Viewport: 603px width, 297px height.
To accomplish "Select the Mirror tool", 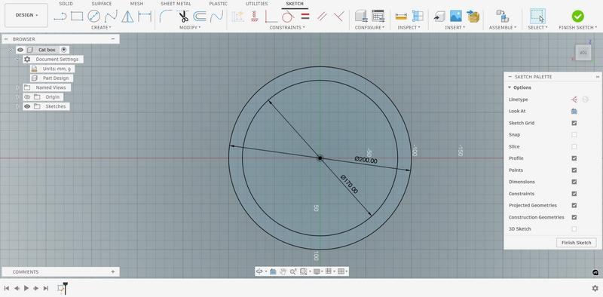I will [127, 16].
